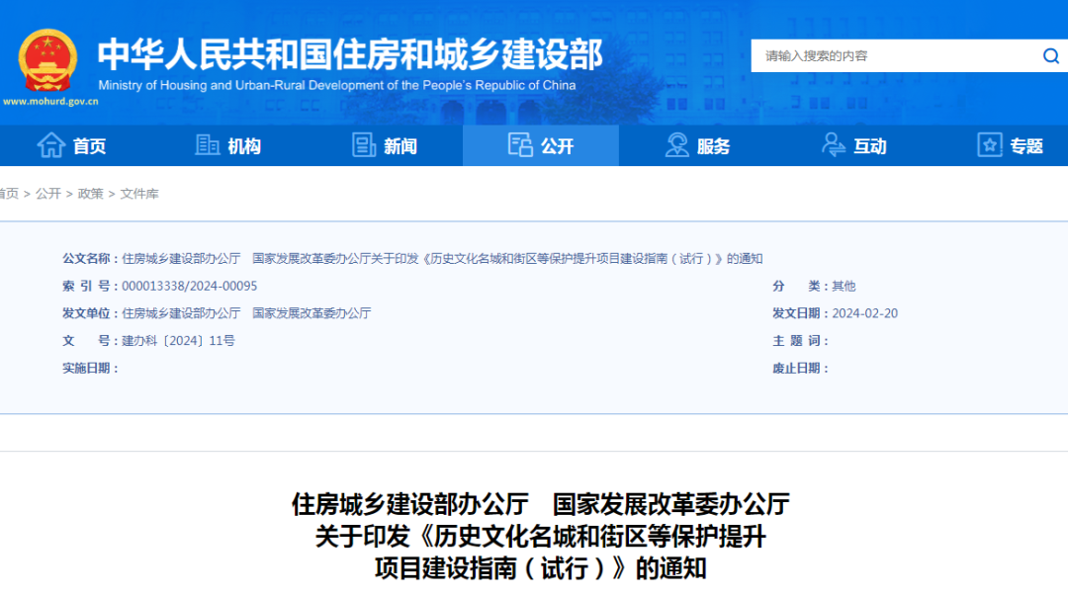Click the www.mohurd.gov.cn site address
Screen dimensions: 1068x597
pos(49,101)
